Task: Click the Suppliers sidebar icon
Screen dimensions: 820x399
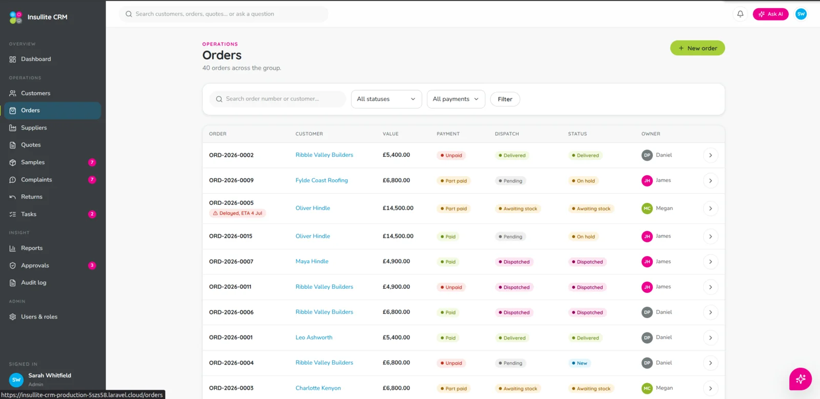Action: (x=13, y=128)
